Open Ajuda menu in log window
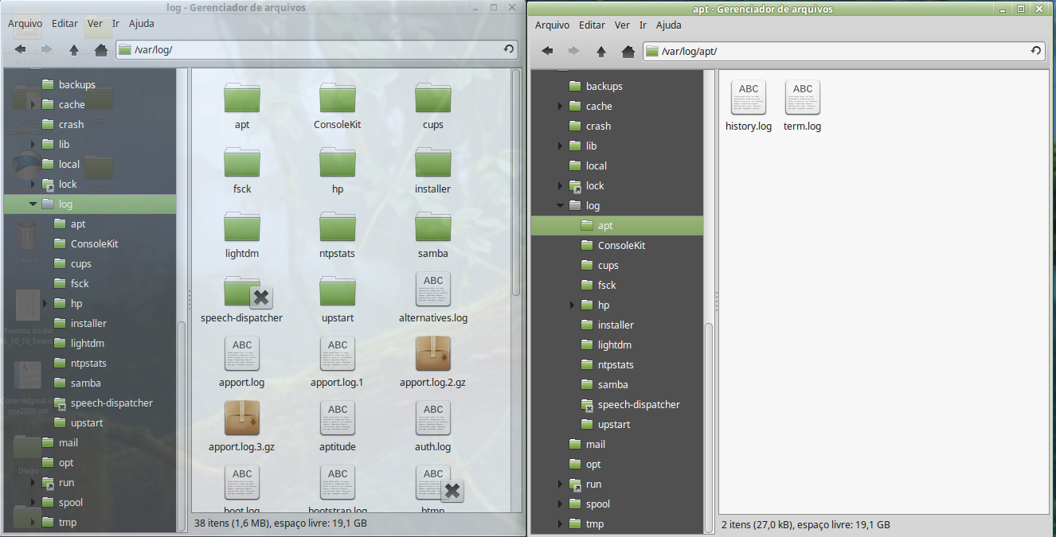Viewport: 1056px width, 537px height. (x=142, y=24)
